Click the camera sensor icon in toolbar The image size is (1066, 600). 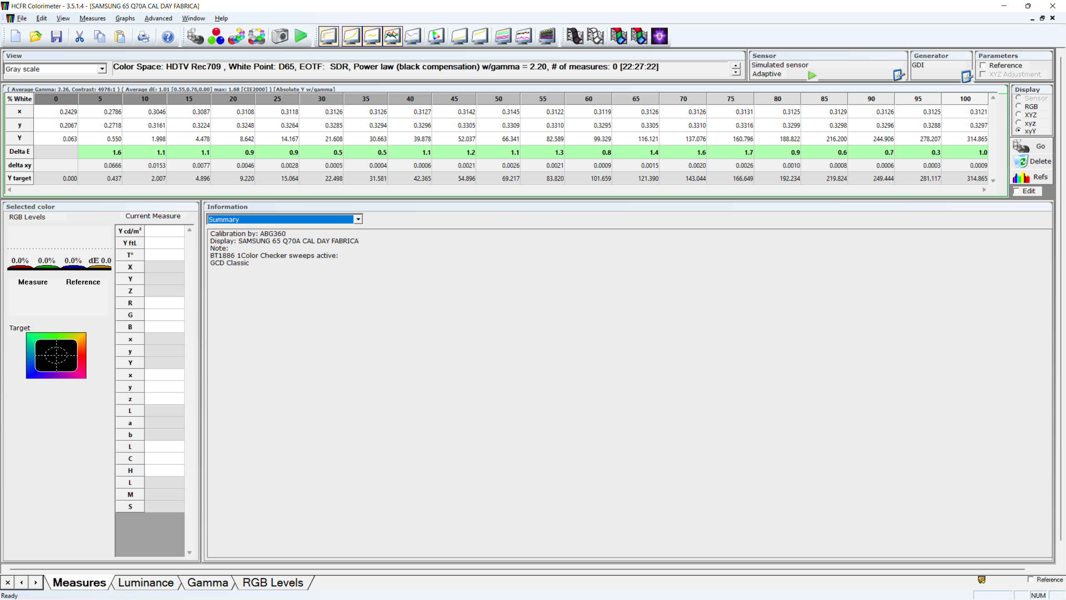coord(280,36)
